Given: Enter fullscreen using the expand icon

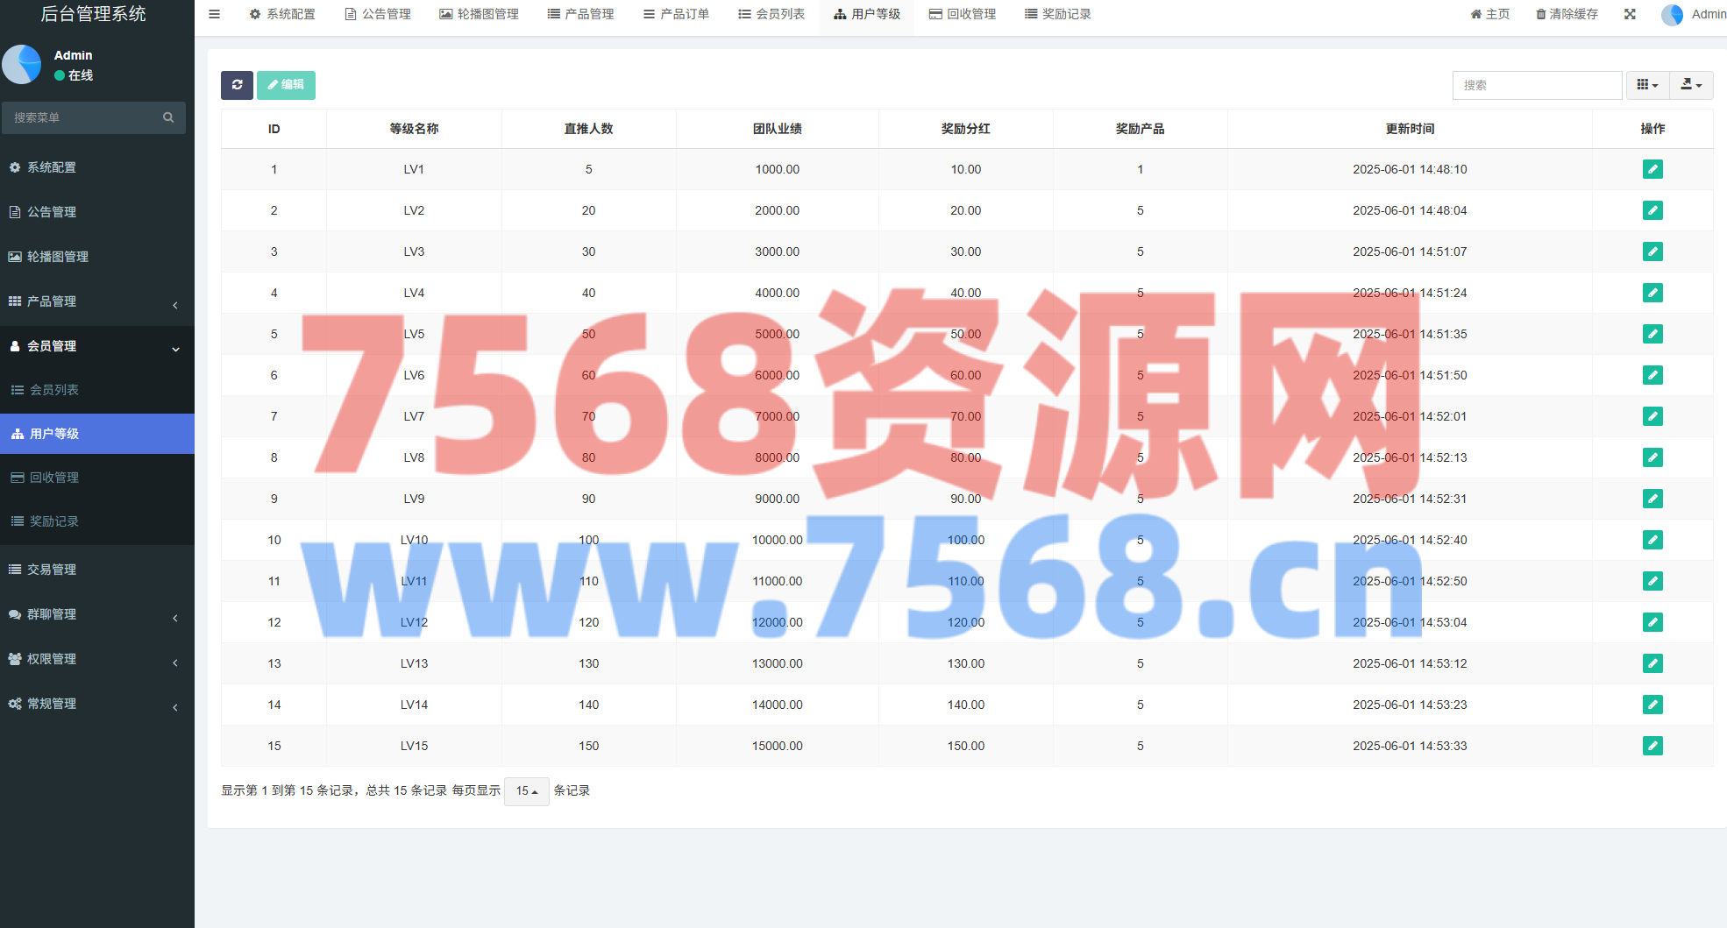Looking at the screenshot, I should 1630,14.
